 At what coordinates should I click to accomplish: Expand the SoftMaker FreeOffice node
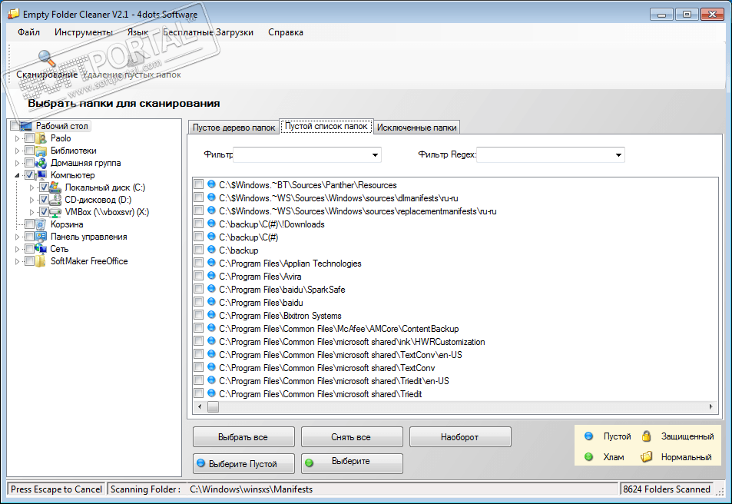click(17, 261)
